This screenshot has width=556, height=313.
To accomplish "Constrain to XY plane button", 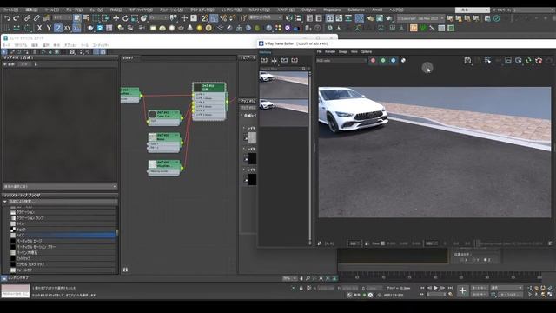I will point(67,28).
